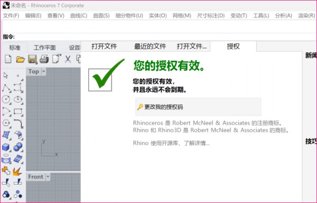This screenshot has height=203, width=317.
Task: Open the 查看(V) menu
Action: [x=56, y=15]
